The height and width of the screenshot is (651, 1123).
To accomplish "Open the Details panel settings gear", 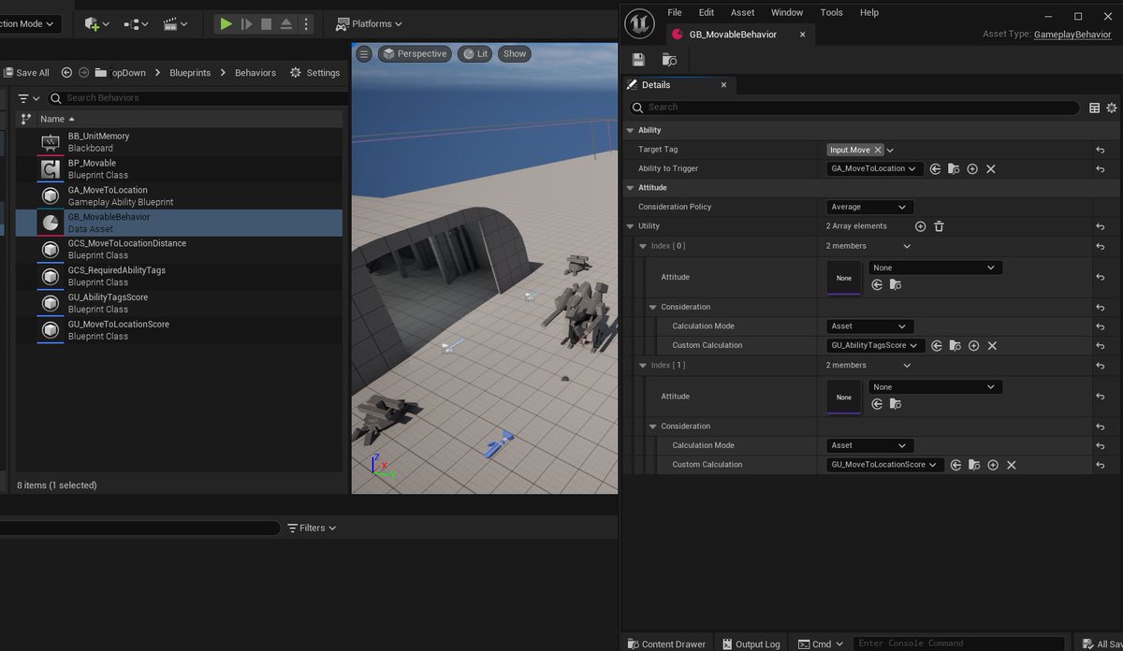I will click(x=1112, y=108).
